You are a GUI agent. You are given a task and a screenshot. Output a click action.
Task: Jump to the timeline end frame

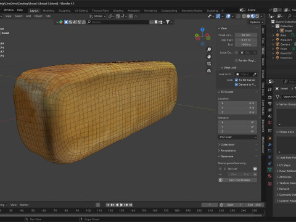131,205
